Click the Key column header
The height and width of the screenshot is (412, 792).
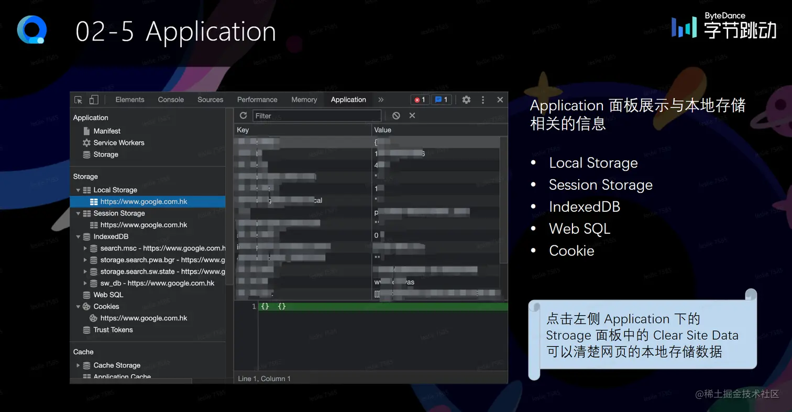coord(303,130)
